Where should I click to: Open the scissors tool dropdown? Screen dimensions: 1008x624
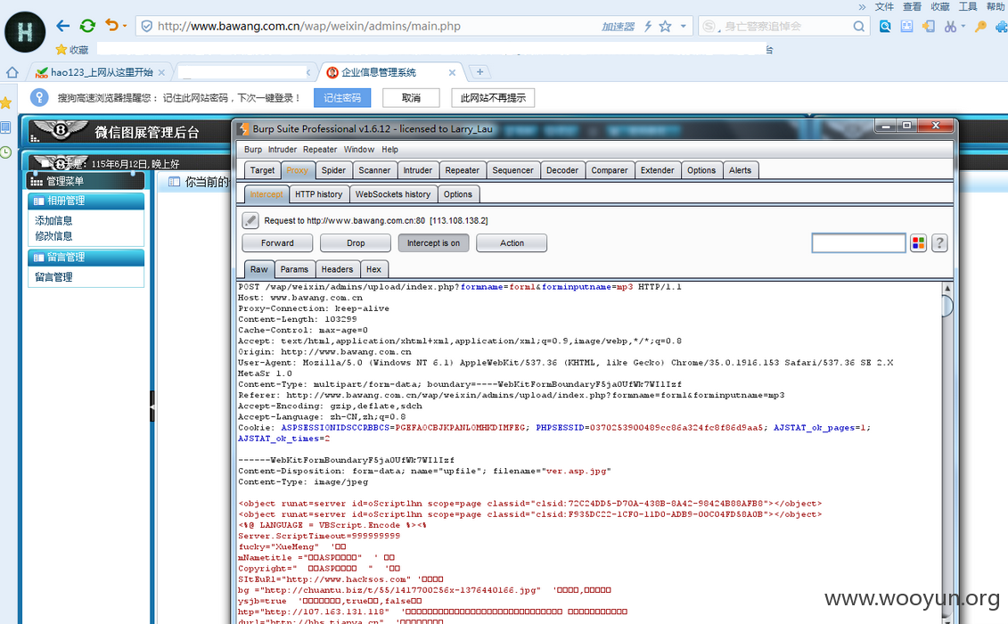tap(963, 27)
